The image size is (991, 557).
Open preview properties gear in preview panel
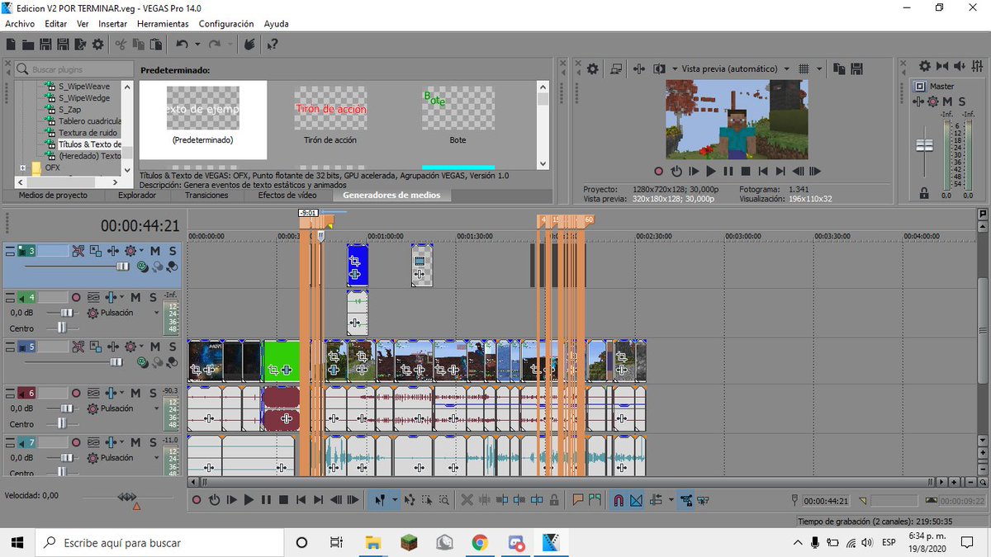coord(593,68)
